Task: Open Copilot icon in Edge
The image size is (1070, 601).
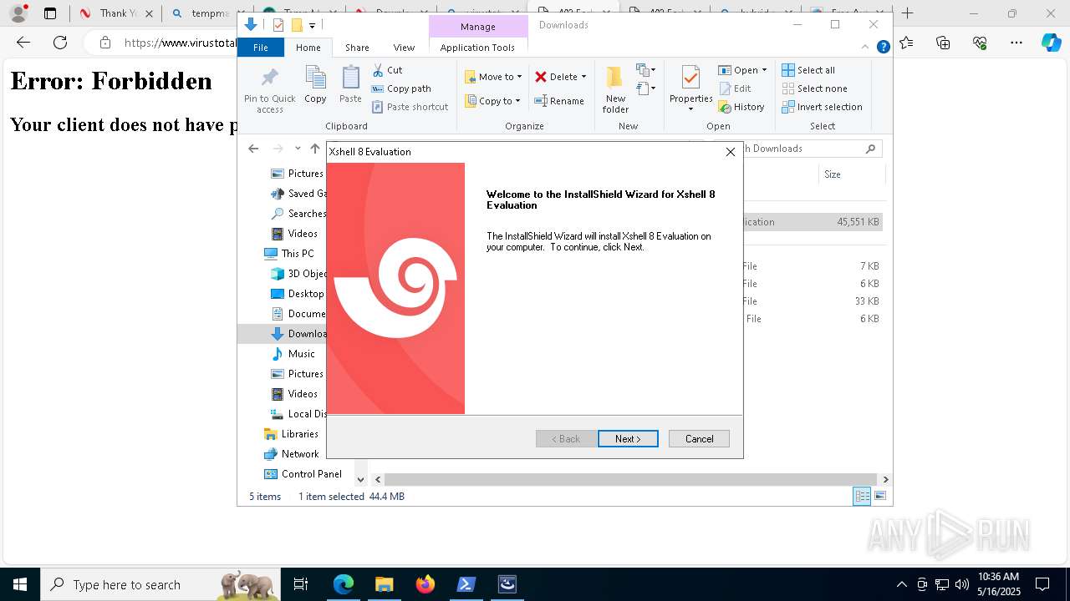Action: pos(1051,43)
